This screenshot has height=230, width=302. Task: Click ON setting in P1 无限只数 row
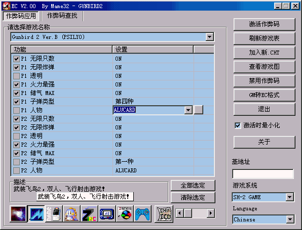[119, 59]
